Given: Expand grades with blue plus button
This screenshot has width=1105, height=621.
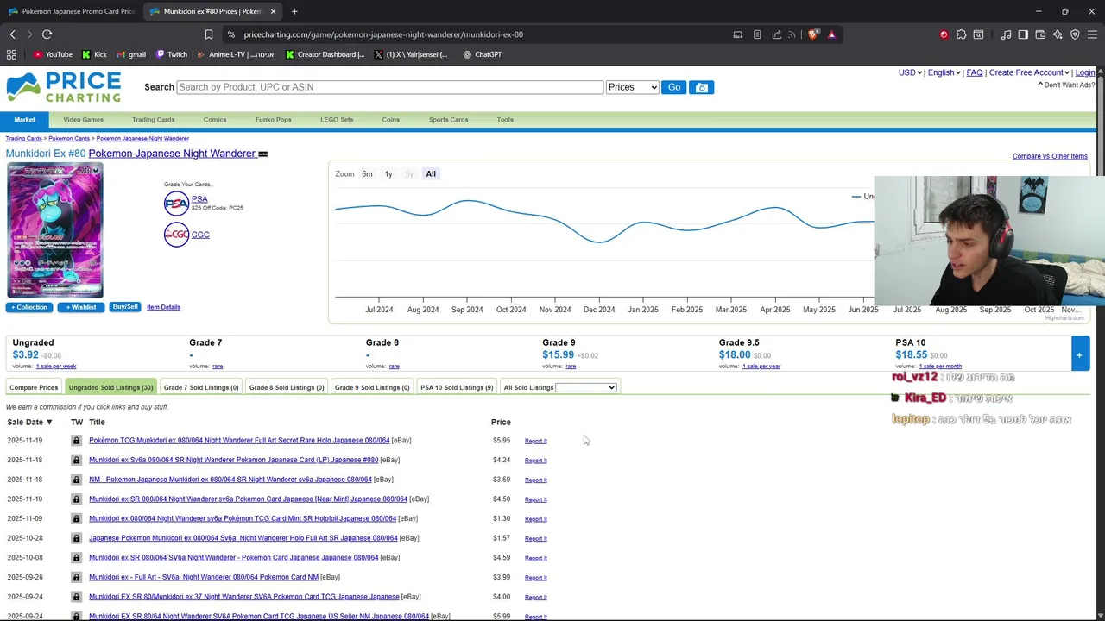Looking at the screenshot, I should tap(1079, 354).
